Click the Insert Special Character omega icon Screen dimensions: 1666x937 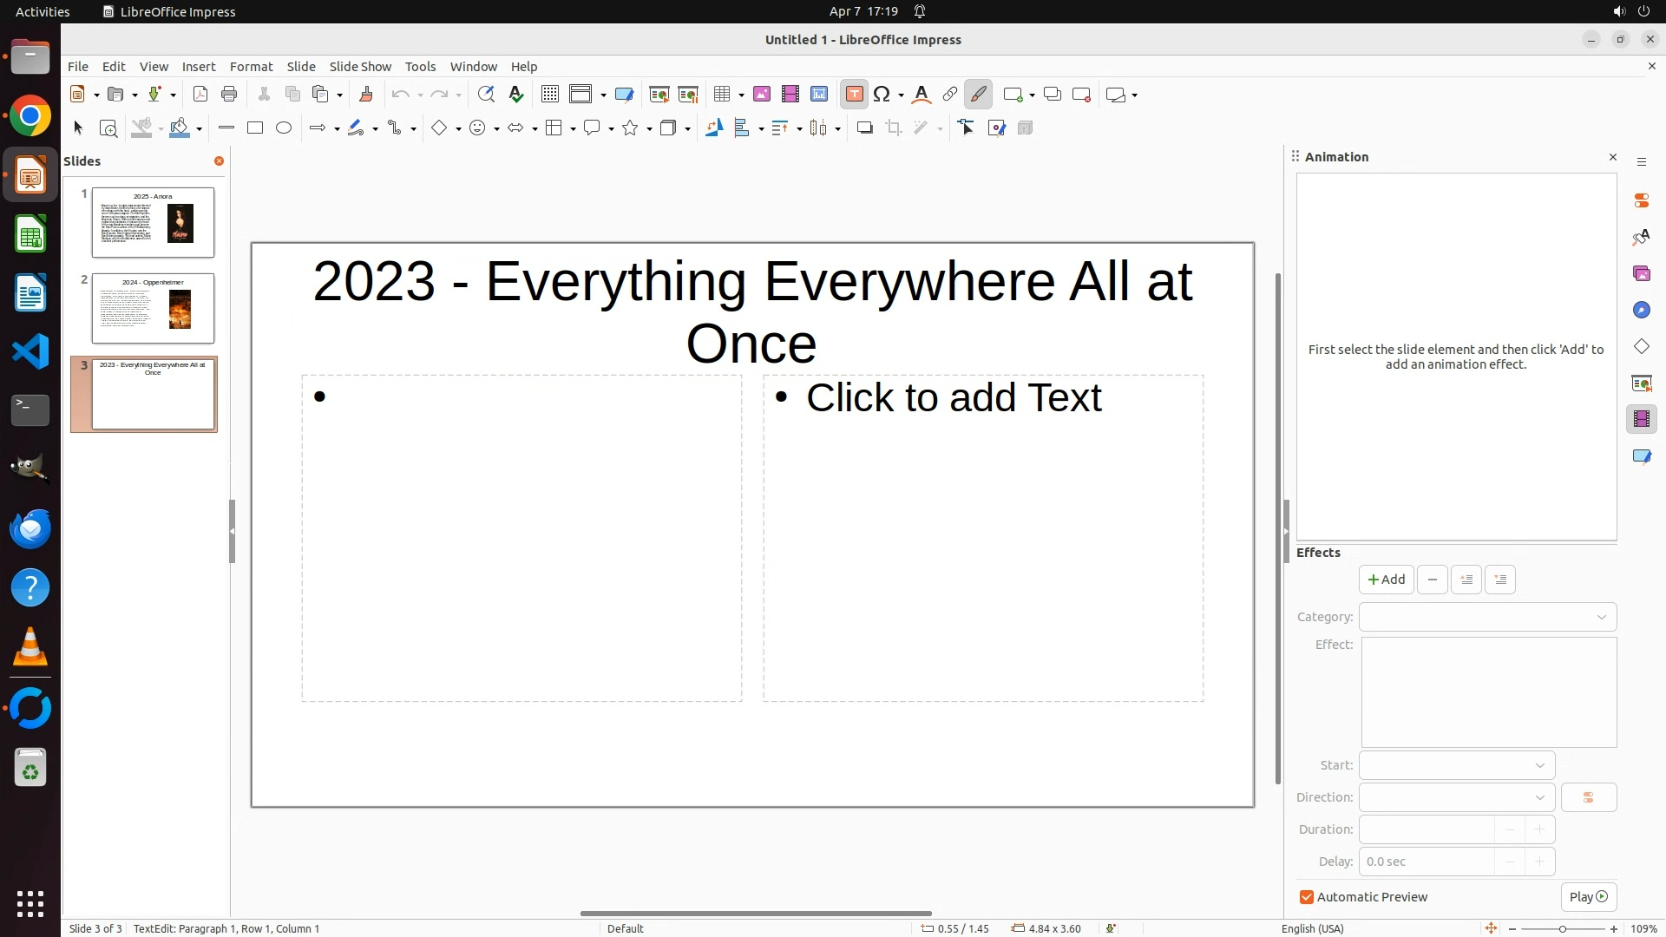click(882, 95)
